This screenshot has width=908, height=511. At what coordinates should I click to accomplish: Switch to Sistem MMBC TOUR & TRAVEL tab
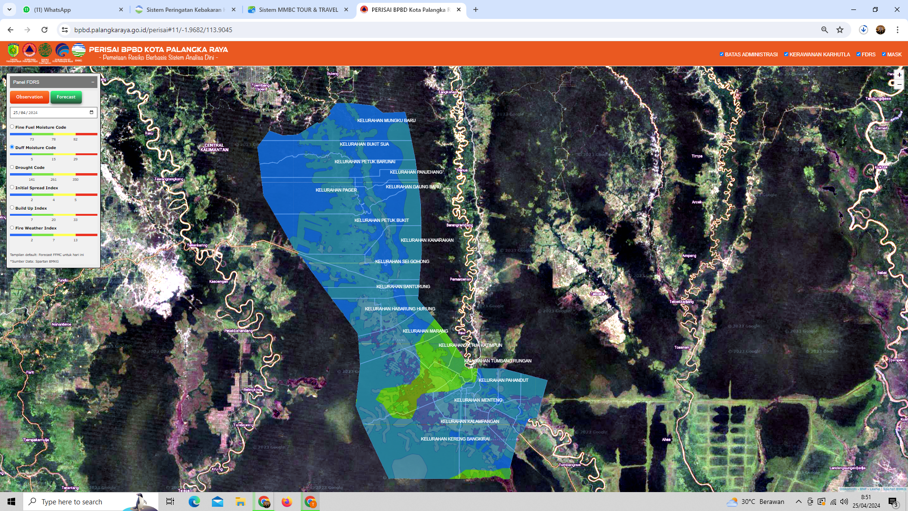coord(298,9)
